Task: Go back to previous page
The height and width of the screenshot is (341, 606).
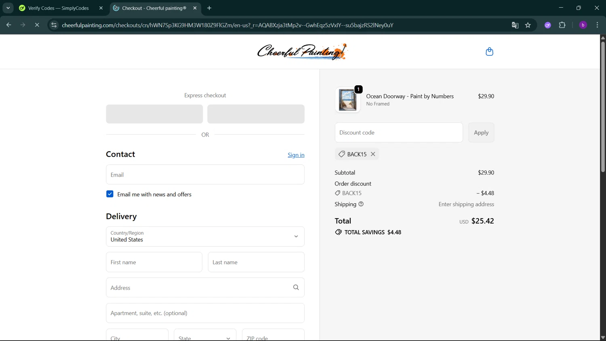Action: click(8, 25)
